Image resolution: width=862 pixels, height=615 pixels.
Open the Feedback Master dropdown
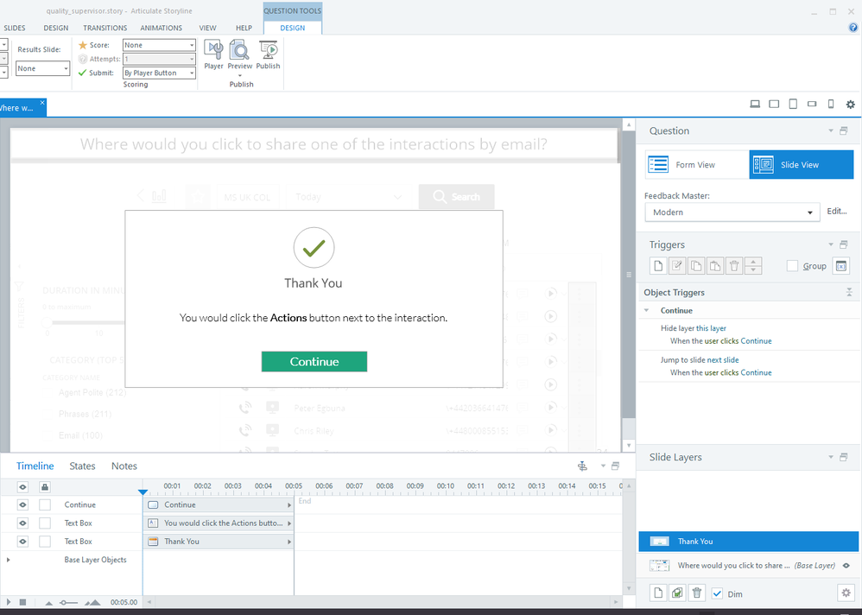(x=732, y=212)
